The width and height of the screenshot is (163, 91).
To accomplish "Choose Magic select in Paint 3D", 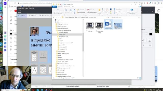I will [46, 16].
